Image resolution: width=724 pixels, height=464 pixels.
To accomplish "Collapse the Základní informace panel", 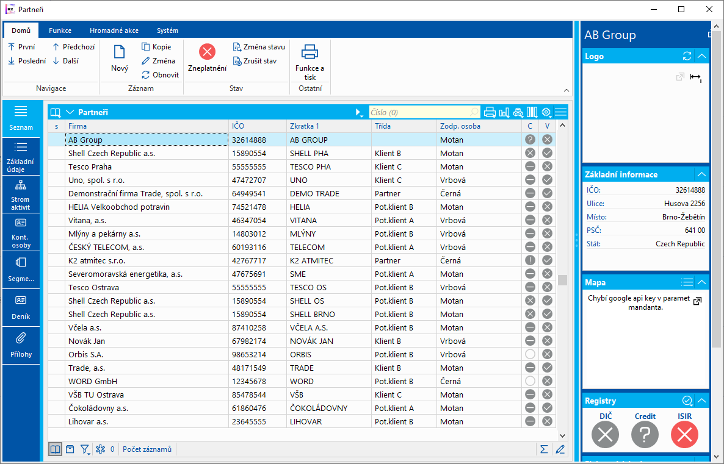I will (x=702, y=174).
